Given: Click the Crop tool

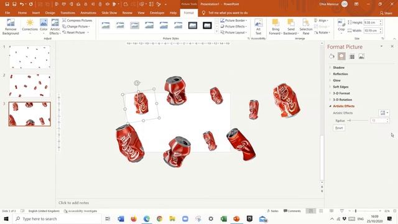Looking at the screenshot, I should click(341, 26).
